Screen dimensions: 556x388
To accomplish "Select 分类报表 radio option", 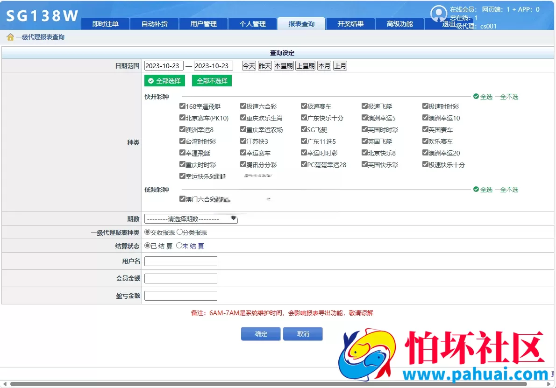I will [x=179, y=232].
